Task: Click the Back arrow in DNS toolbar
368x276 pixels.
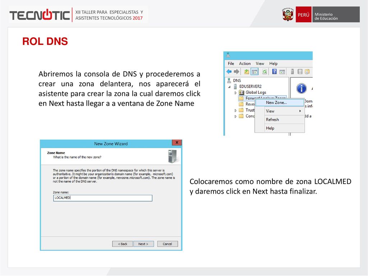Action: 229,72
